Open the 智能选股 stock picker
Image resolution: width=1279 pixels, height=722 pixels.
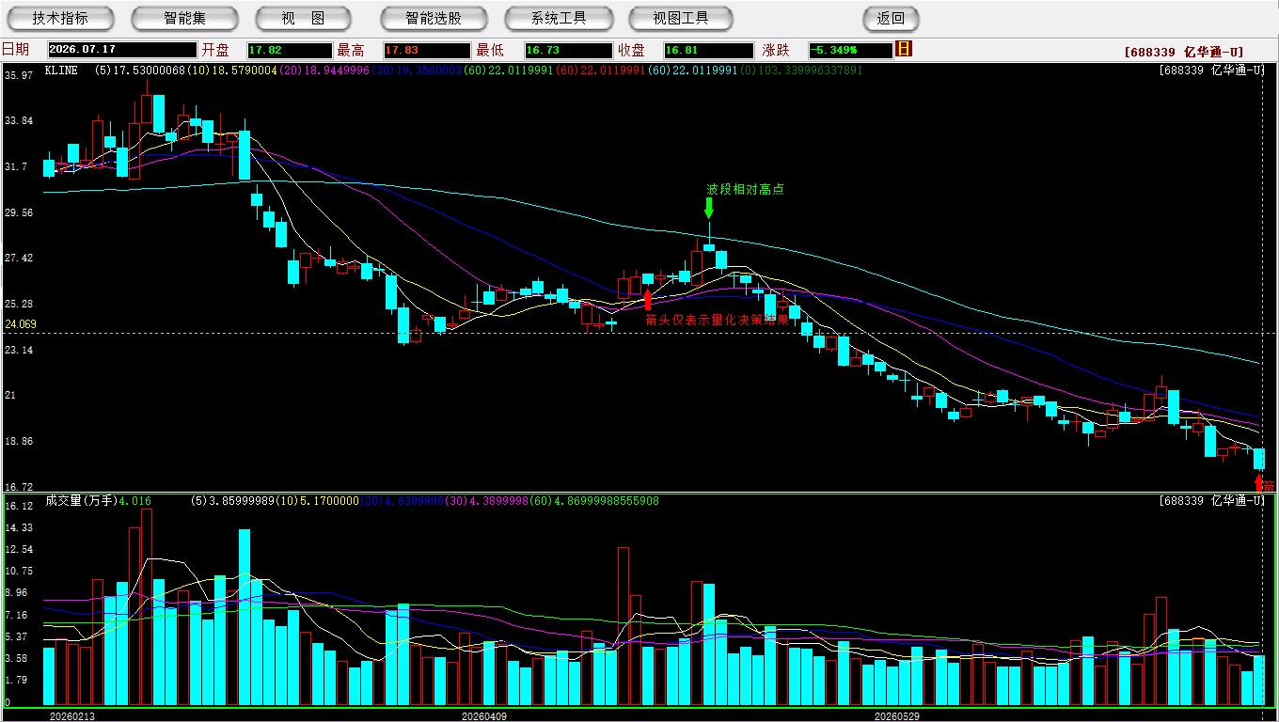click(x=434, y=18)
